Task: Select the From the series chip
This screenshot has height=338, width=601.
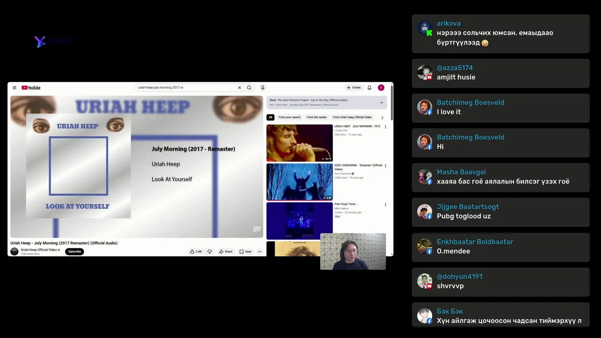Action: [x=316, y=117]
